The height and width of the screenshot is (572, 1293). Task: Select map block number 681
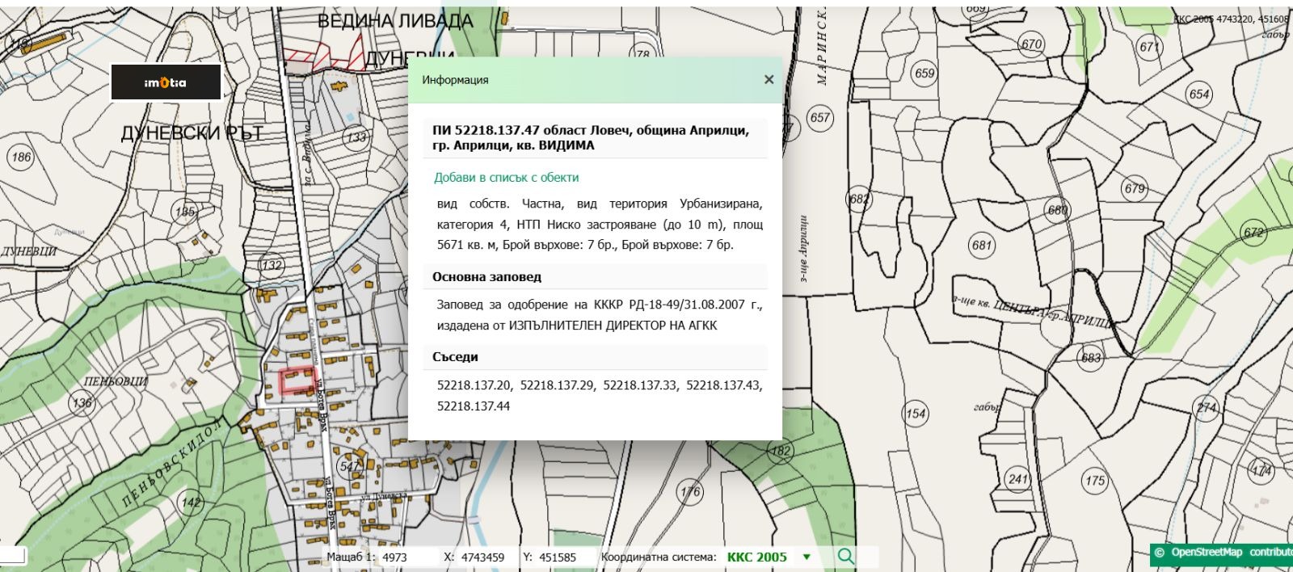pos(982,245)
